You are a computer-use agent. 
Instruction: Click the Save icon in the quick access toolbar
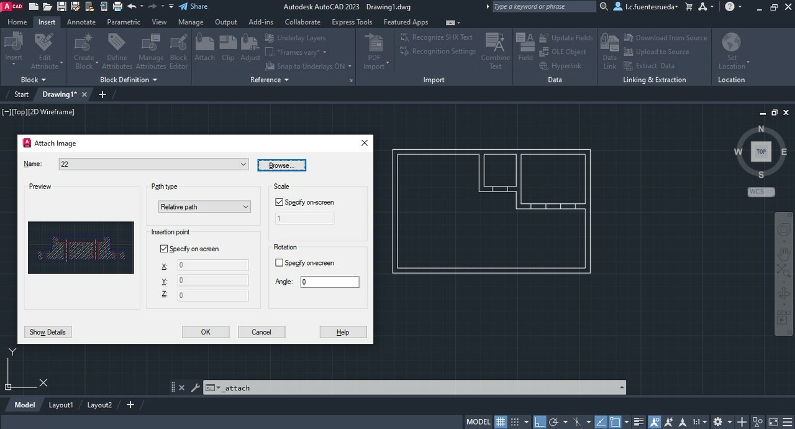(61, 7)
